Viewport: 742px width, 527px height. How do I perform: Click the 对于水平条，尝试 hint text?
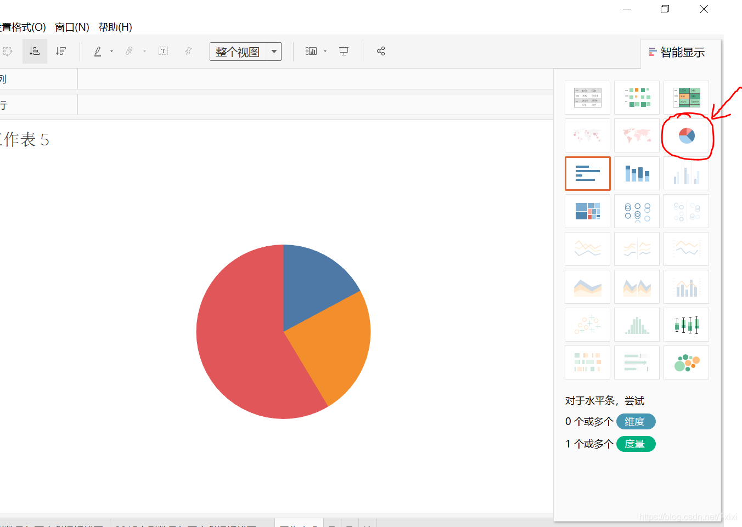(605, 401)
